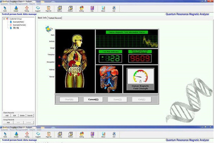Click Backup in the lower window toolbar

pyautogui.click(x=60, y=135)
